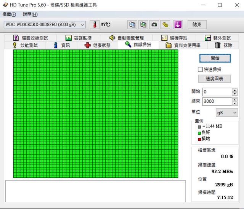Click the 速度圖表 speed map button
244x209 pixels.
click(x=215, y=79)
